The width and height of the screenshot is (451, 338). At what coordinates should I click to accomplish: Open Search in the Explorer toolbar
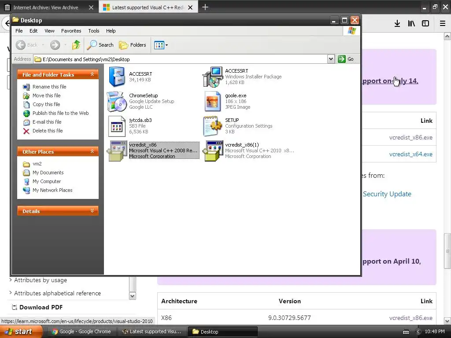click(x=100, y=45)
